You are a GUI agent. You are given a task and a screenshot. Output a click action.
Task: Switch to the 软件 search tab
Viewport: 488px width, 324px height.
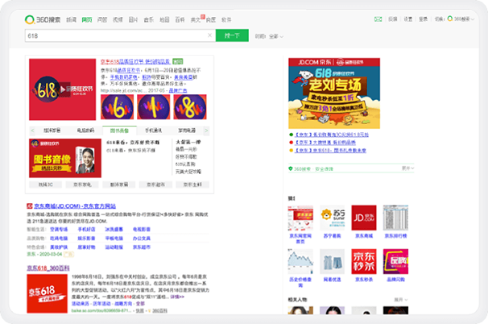click(226, 19)
